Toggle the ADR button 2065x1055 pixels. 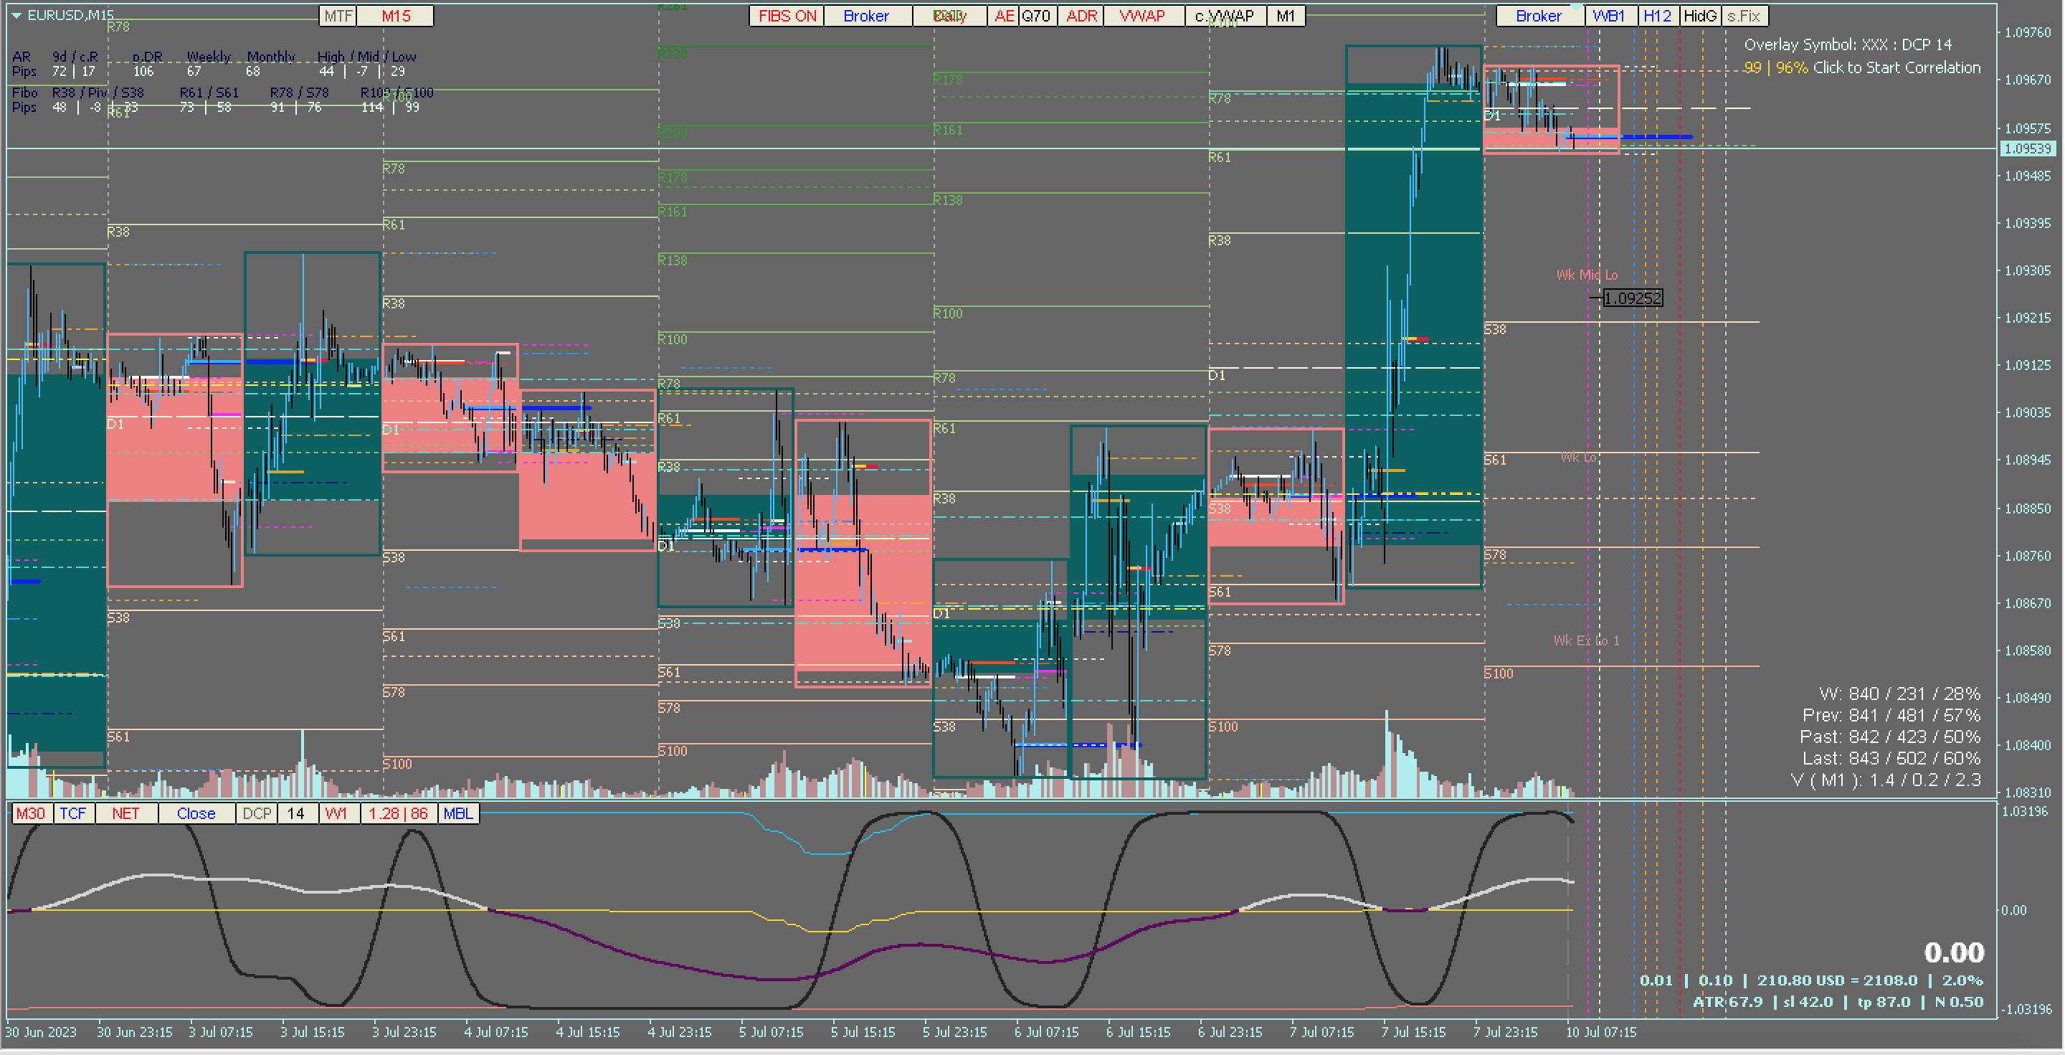coord(1081,16)
